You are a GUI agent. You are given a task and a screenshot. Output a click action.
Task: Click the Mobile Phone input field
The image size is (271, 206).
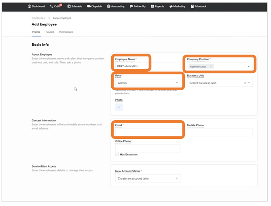pyautogui.click(x=220, y=132)
